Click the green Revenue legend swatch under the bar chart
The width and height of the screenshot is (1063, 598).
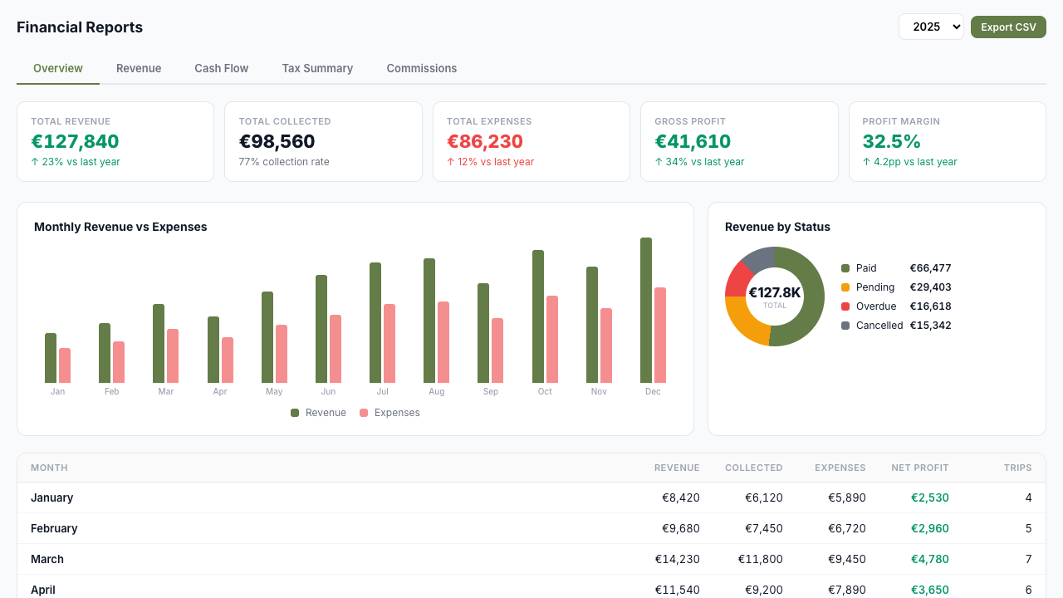point(295,413)
